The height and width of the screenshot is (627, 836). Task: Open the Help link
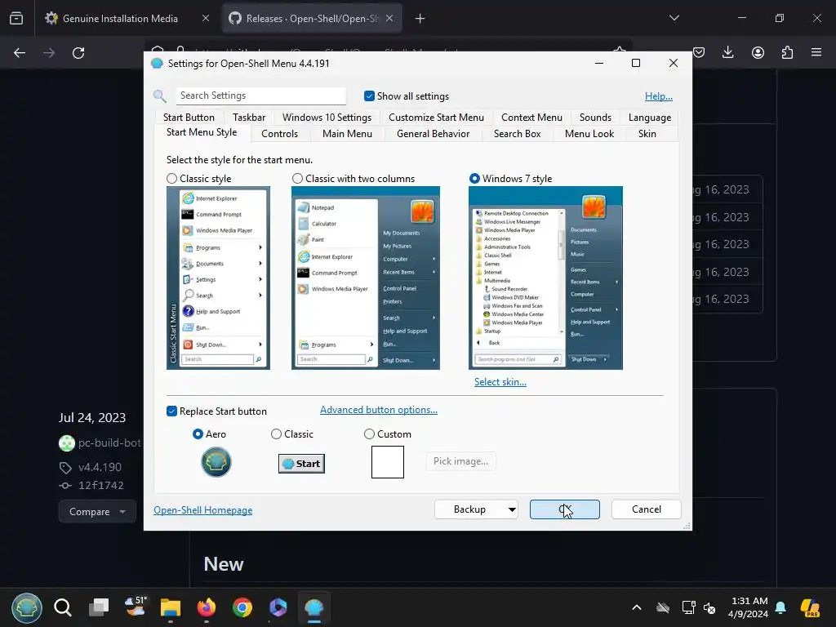tap(659, 96)
